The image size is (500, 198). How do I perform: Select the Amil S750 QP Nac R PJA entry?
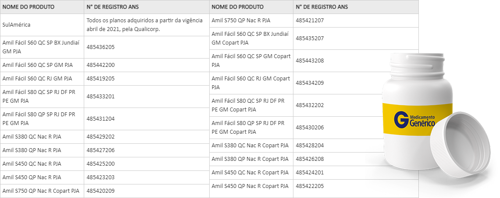[x=241, y=21]
